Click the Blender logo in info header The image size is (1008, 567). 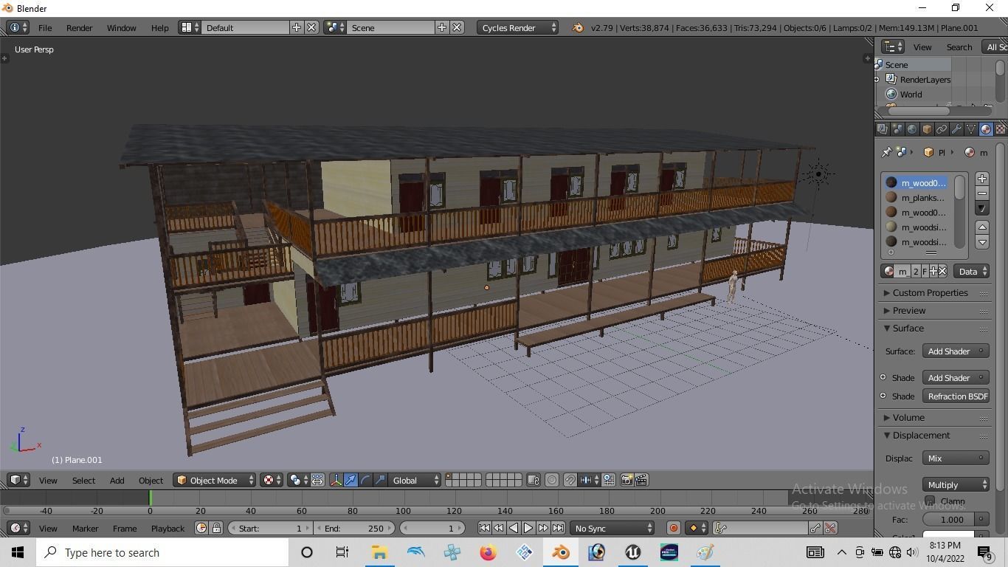578,27
